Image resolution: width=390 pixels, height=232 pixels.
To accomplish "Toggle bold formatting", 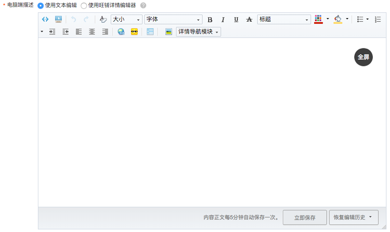I will [210, 19].
